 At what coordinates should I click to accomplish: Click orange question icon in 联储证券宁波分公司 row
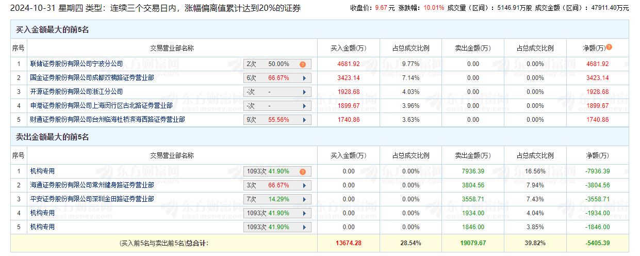pos(303,65)
